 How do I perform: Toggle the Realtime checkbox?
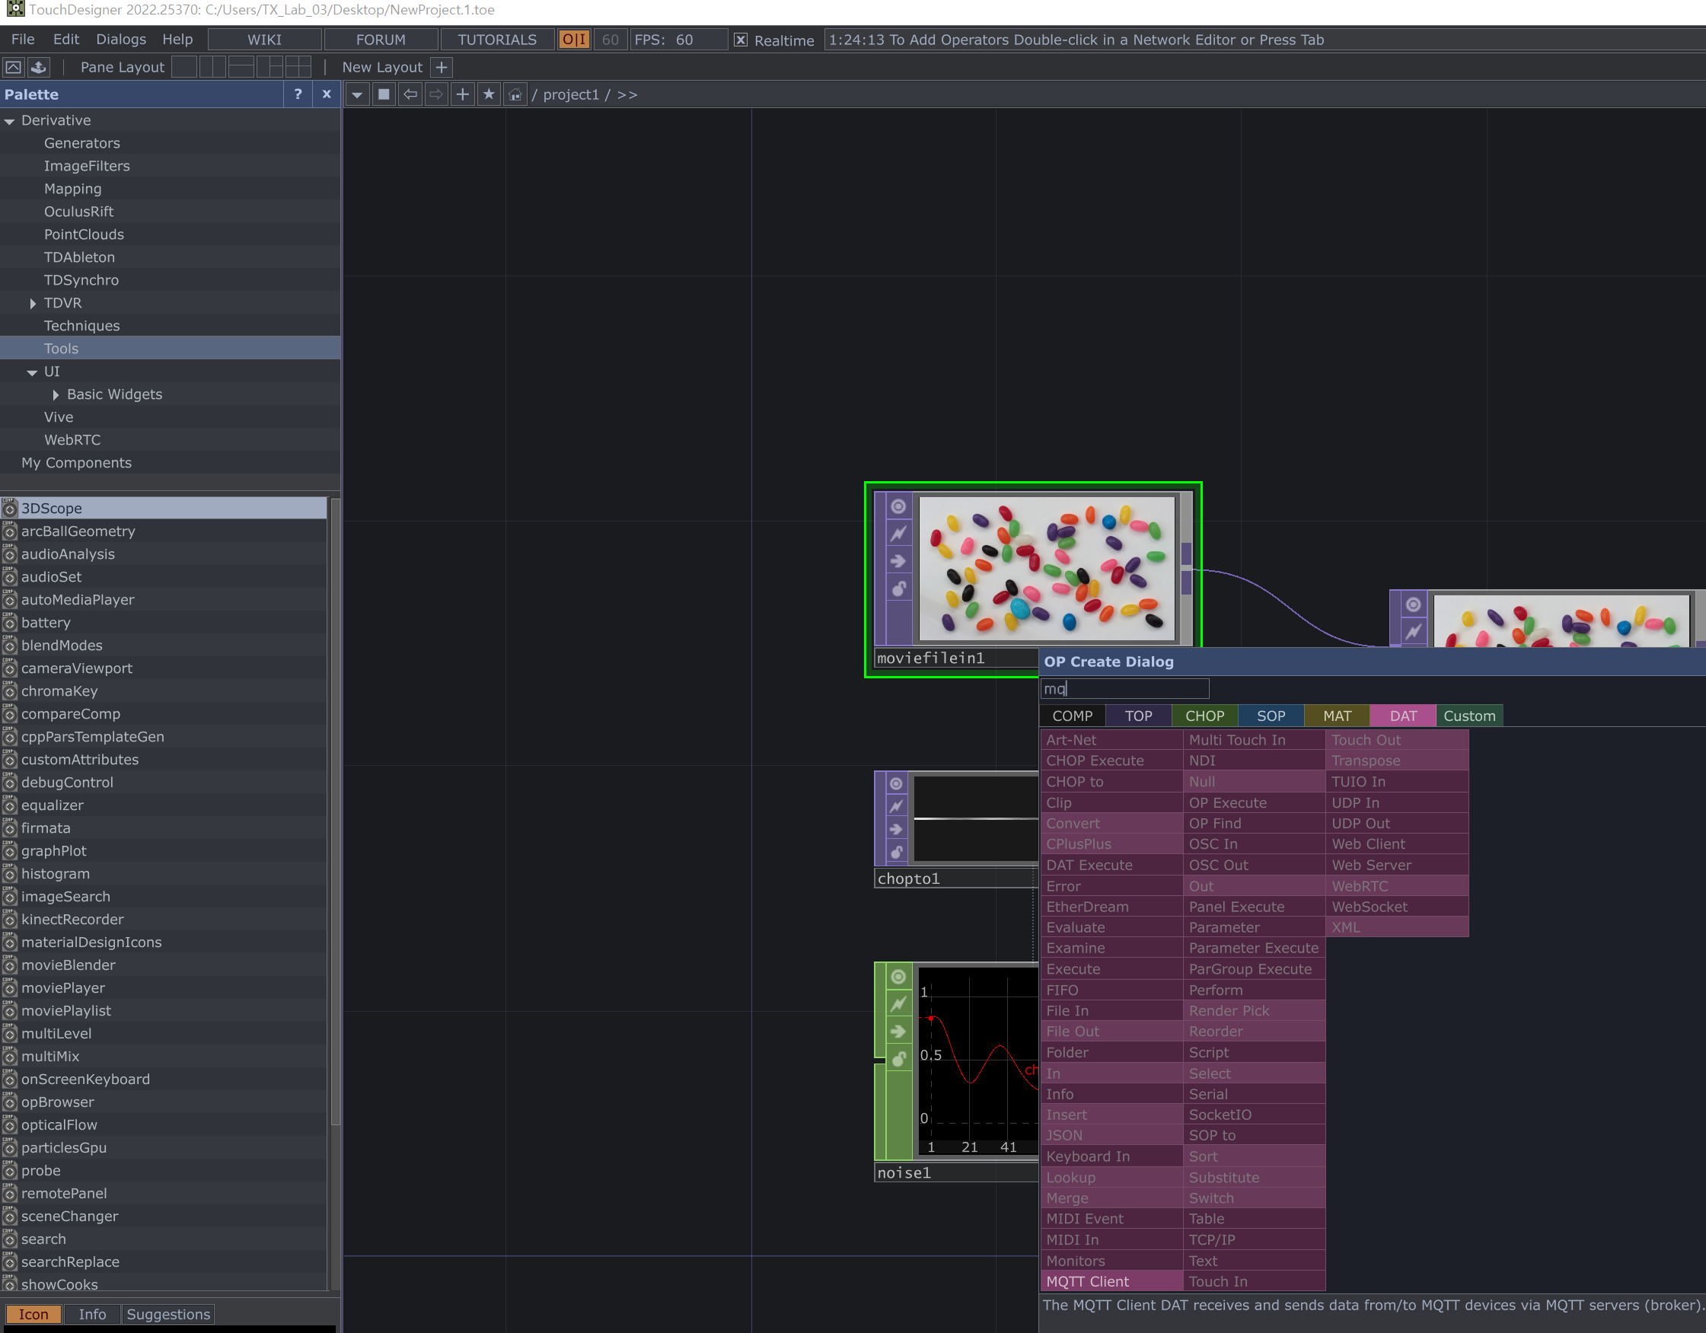pyautogui.click(x=741, y=40)
